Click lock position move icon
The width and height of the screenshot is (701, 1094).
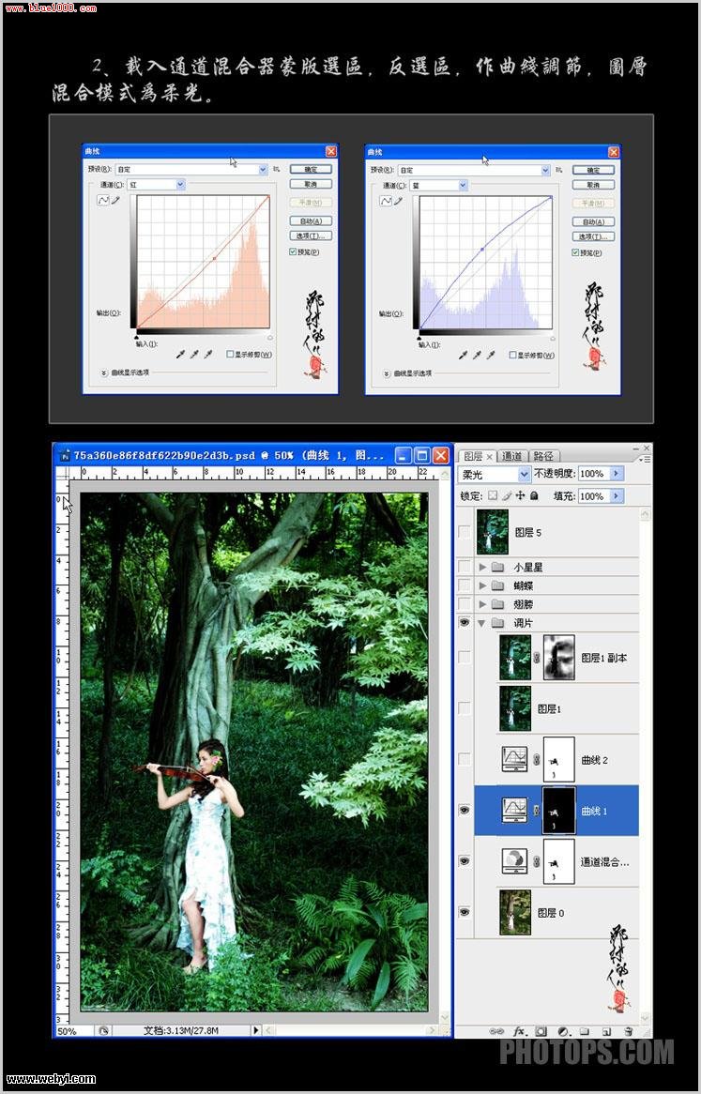click(x=520, y=495)
